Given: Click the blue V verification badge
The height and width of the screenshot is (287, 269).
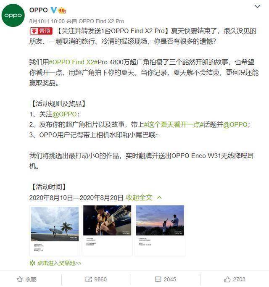Looking at the screenshot, I should coord(53,10).
